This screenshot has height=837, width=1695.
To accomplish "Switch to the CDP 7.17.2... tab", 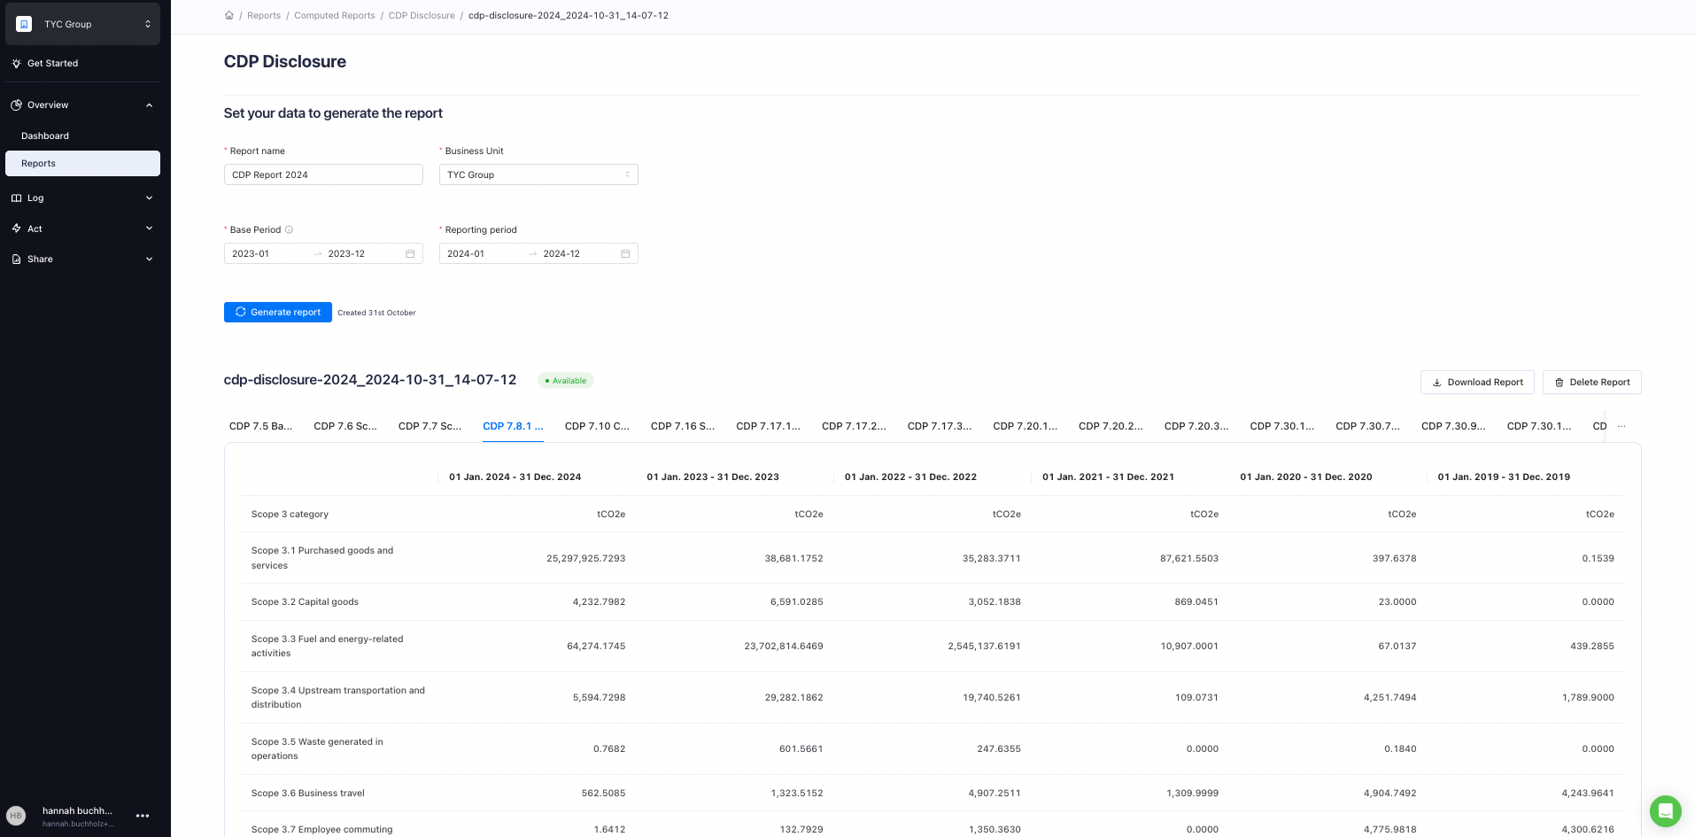I will [x=854, y=426].
